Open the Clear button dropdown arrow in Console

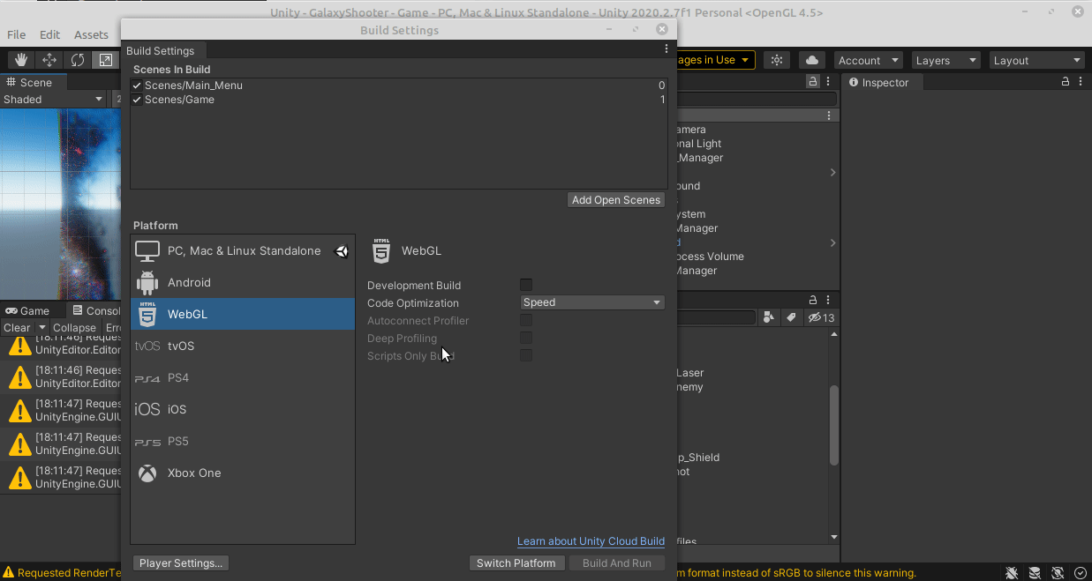41,327
